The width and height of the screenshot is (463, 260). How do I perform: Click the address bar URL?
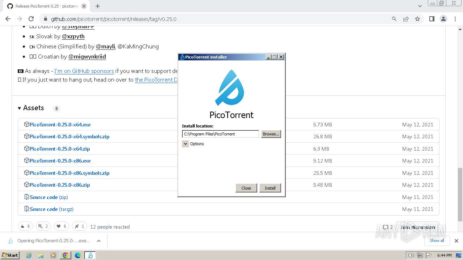pos(114,19)
